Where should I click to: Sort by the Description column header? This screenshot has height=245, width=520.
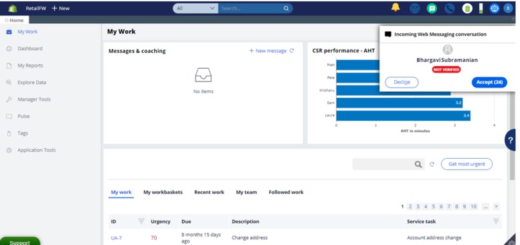[x=245, y=221]
